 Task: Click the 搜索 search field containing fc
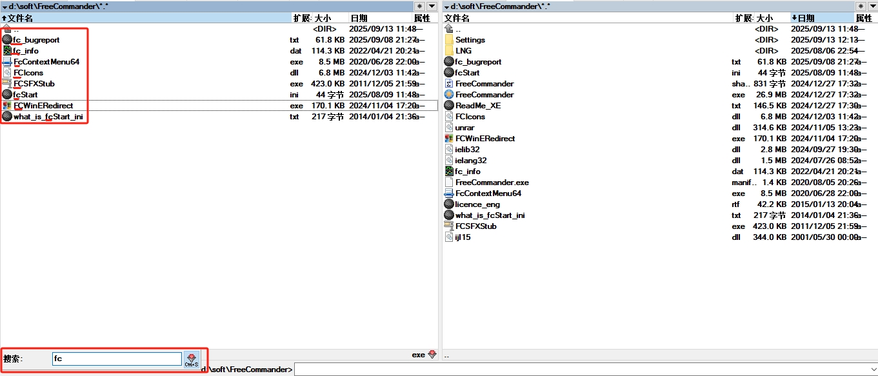coord(117,359)
